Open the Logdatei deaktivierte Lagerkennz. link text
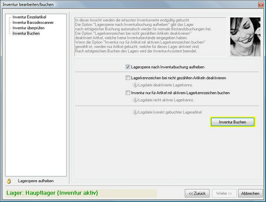The width and height of the screenshot is (266, 202). tap(166, 85)
